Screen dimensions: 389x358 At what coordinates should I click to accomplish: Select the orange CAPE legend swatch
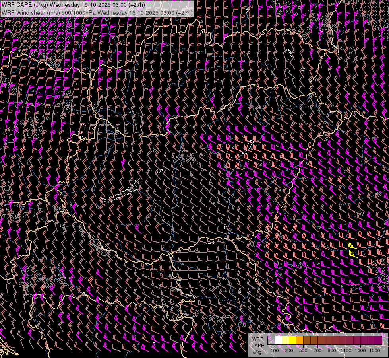coord(300,340)
